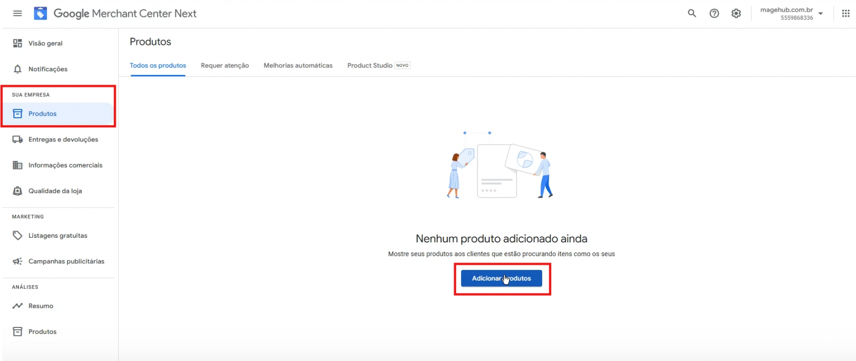Open the settings gear icon
This screenshot has height=361, width=856.
[x=736, y=13]
